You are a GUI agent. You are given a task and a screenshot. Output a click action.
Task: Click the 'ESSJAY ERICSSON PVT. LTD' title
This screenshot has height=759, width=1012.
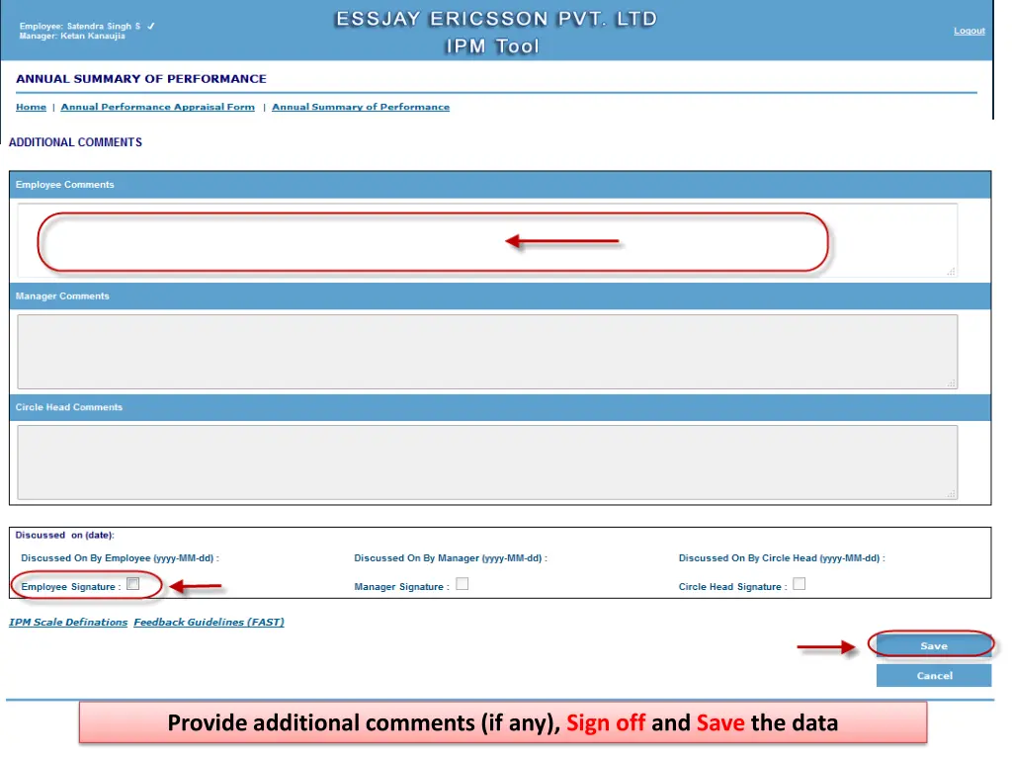click(496, 19)
